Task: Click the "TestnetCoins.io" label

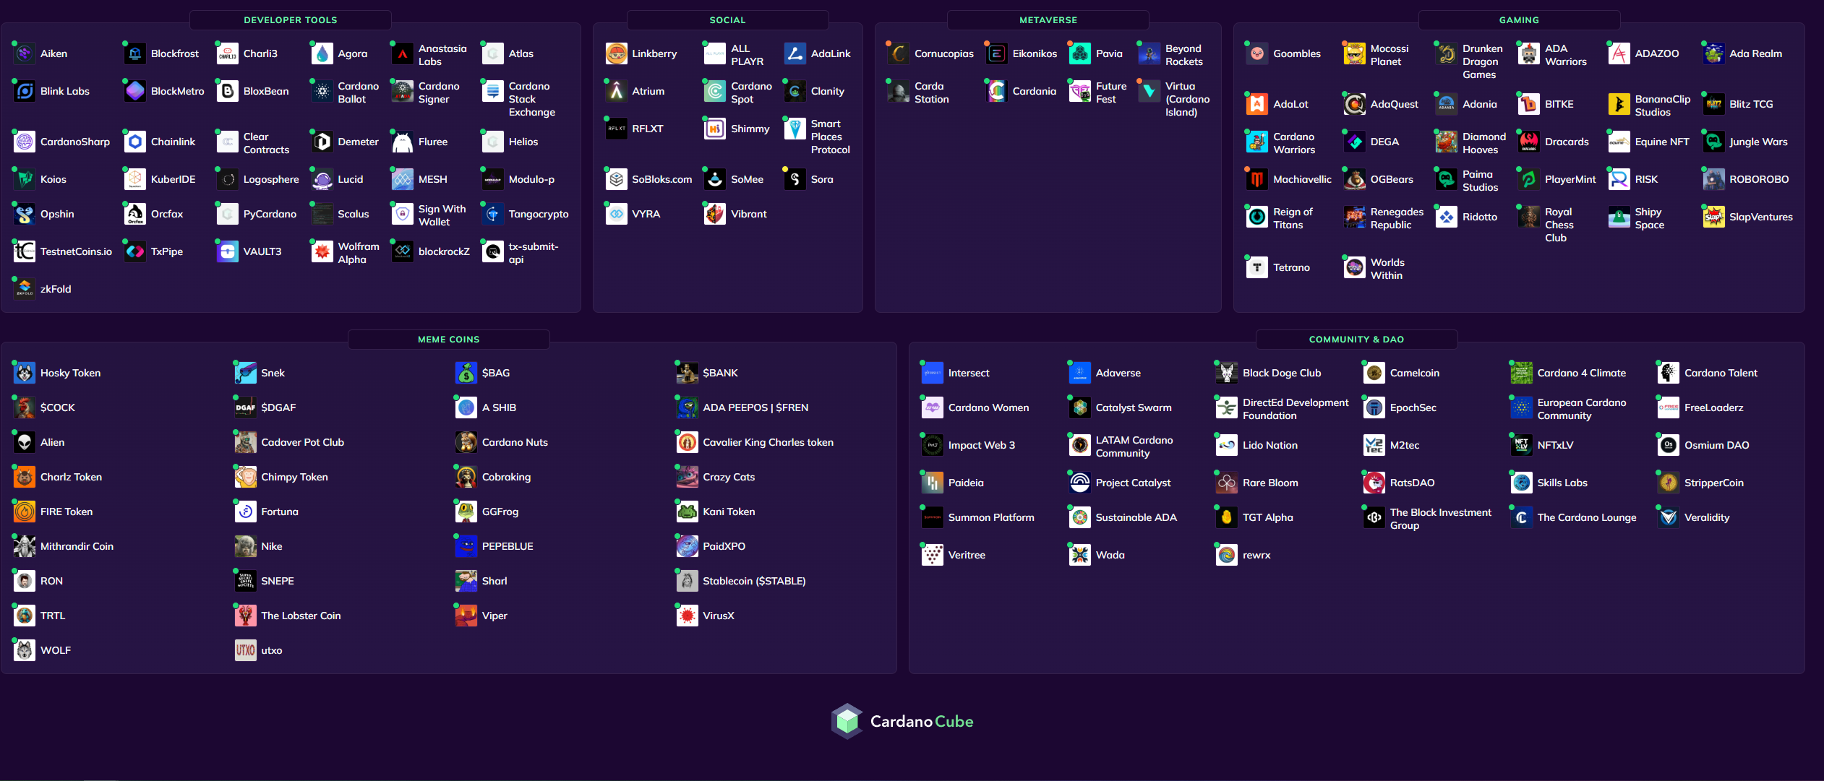Action: (76, 251)
